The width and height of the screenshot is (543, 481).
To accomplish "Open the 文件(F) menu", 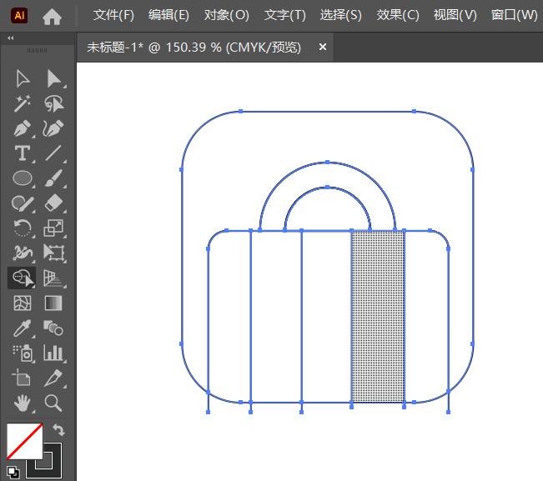I will click(113, 15).
